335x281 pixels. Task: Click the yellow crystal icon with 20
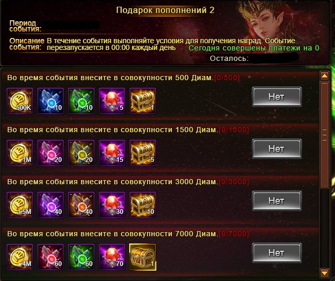pos(81,153)
